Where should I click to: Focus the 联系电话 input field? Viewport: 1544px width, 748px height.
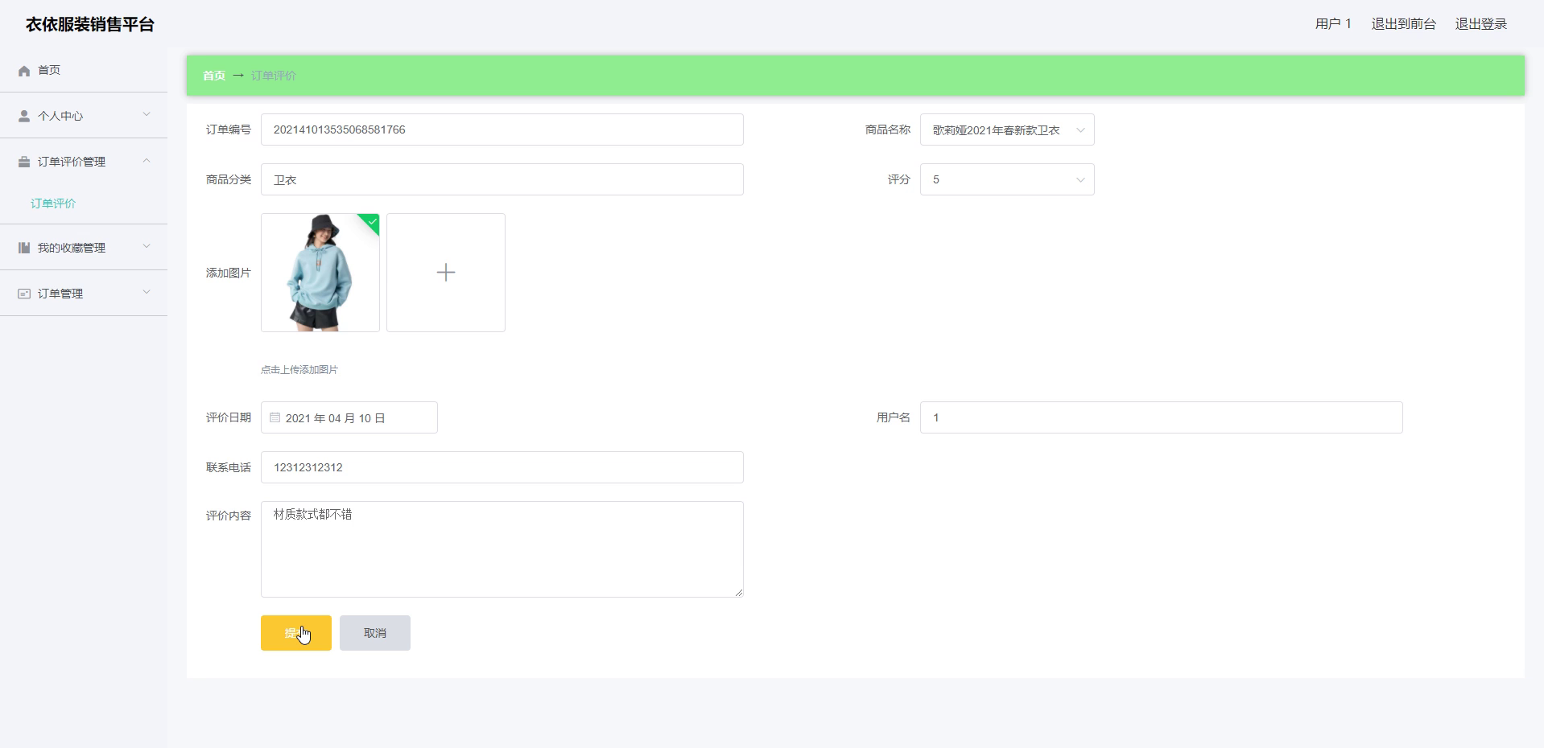[502, 467]
